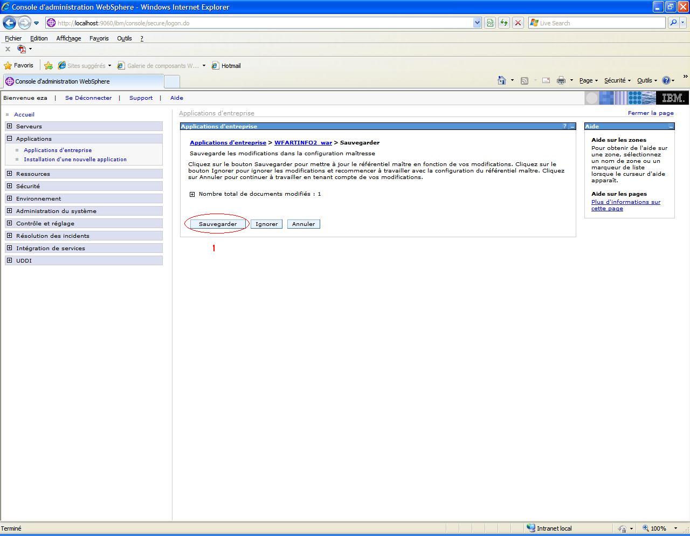Click into the URL address bar

point(259,23)
